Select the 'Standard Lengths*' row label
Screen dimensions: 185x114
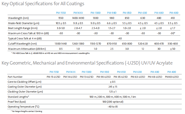coord(18,97)
